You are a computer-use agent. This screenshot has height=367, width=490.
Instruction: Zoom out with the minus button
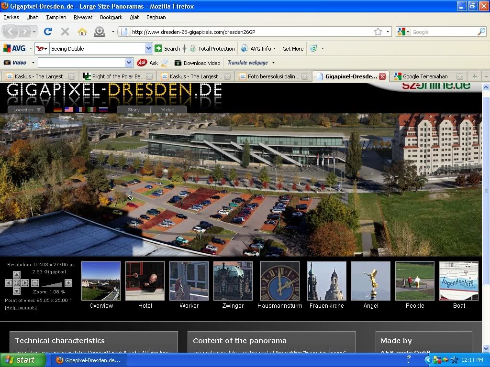pyautogui.click(x=35, y=283)
